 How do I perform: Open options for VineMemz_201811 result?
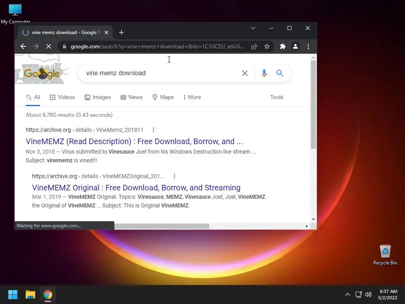153,130
